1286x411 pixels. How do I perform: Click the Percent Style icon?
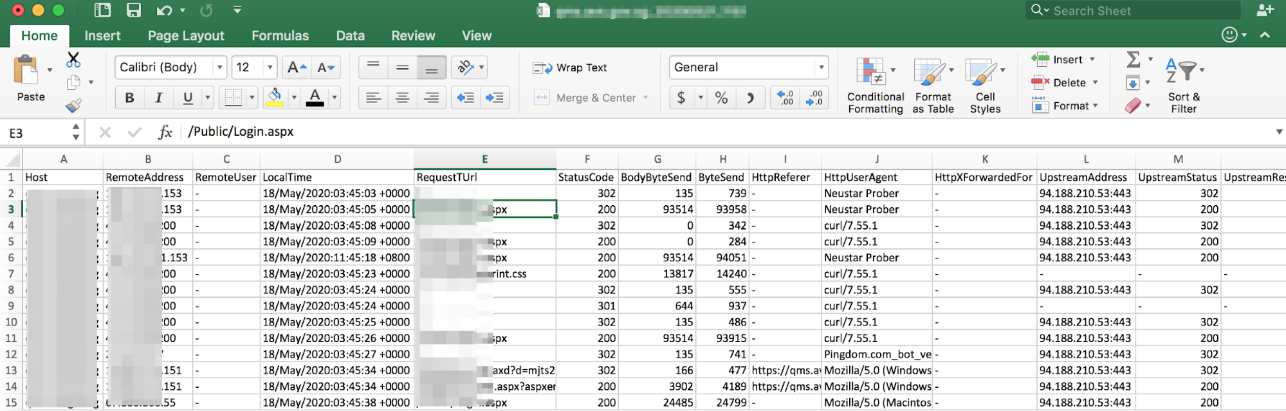[721, 98]
